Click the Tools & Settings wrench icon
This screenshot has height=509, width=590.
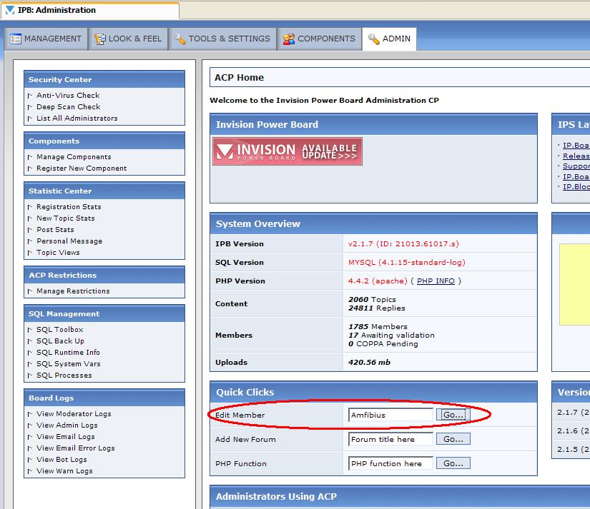click(x=180, y=39)
